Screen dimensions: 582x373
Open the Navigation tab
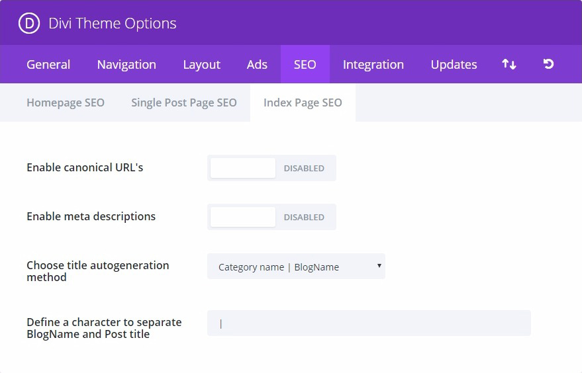point(126,65)
